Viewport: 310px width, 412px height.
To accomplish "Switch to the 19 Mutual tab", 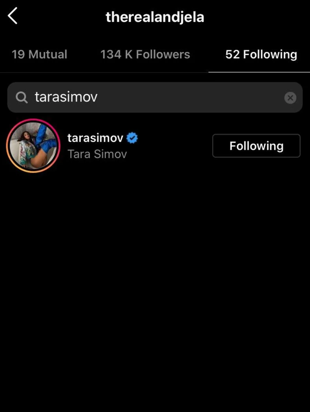I will click(40, 54).
